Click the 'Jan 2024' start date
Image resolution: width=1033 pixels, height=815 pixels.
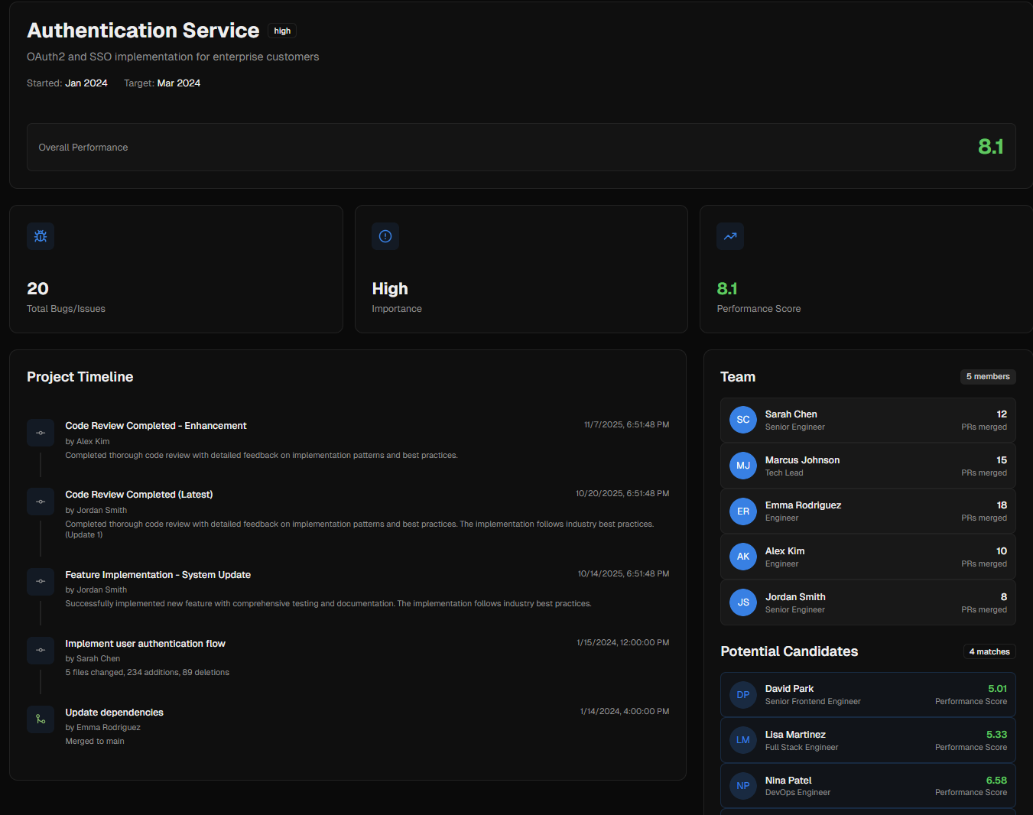tap(86, 83)
